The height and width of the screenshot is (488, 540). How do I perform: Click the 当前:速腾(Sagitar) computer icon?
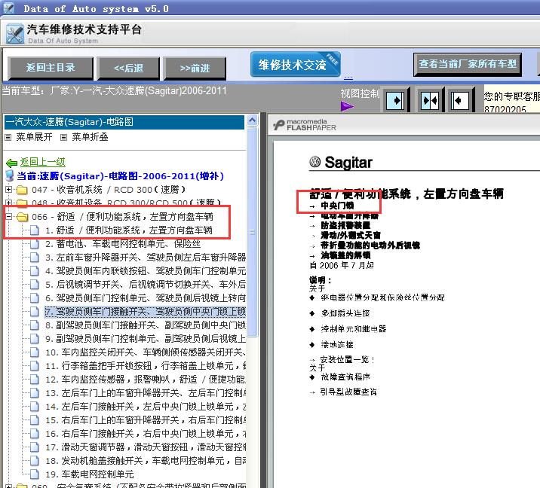click(10, 175)
